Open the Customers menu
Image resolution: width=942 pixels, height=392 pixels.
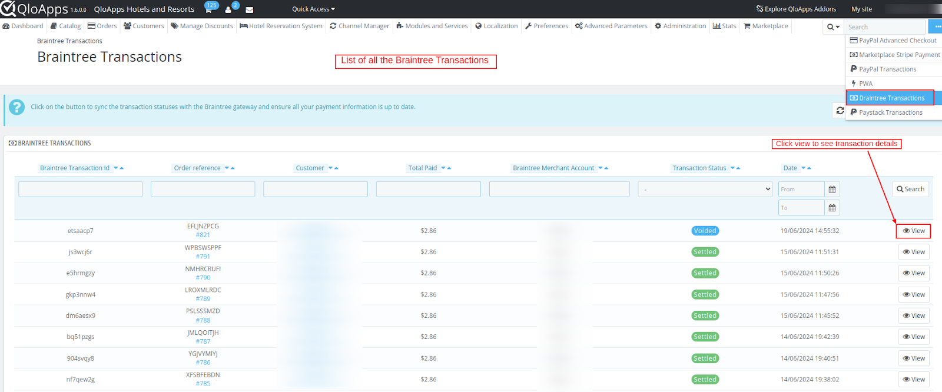pos(144,26)
